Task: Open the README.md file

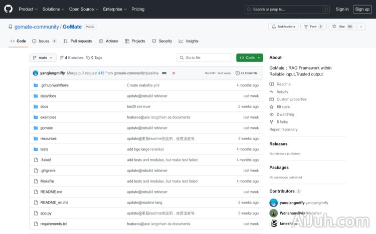Action: click(x=51, y=192)
